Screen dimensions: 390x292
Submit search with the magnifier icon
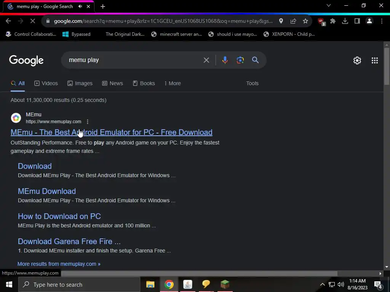click(x=255, y=60)
